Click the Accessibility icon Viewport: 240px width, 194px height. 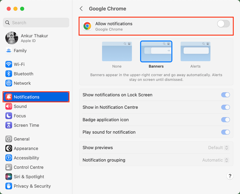(x=9, y=158)
